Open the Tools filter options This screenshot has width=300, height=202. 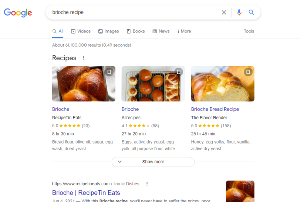click(249, 31)
